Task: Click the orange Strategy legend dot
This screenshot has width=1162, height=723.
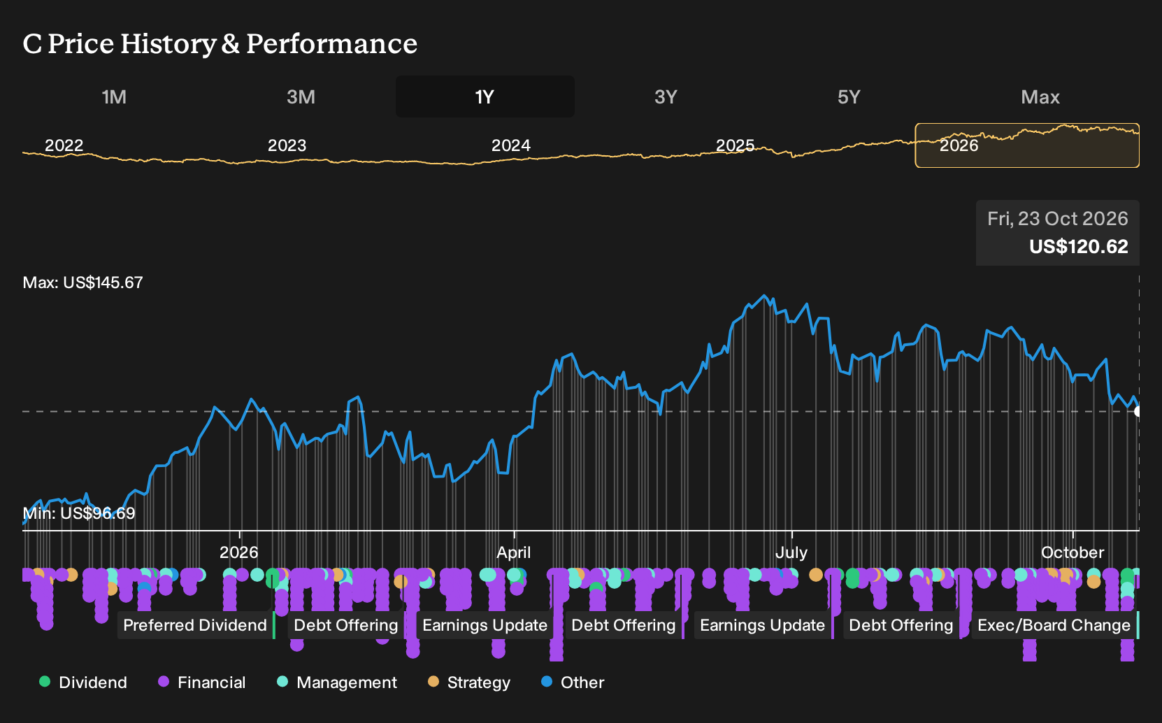Action: click(x=433, y=681)
